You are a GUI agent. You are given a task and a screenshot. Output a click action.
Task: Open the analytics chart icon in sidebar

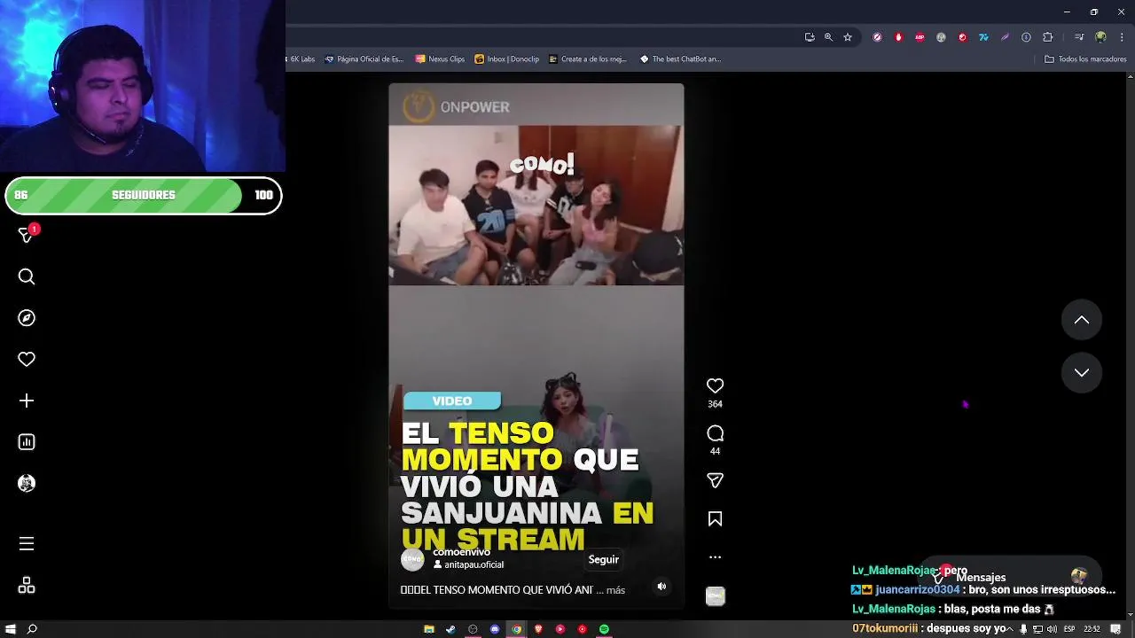tap(27, 442)
